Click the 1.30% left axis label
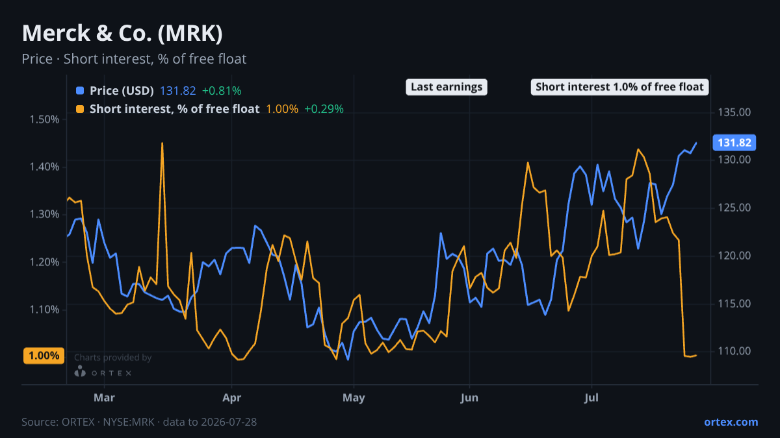Image resolution: width=780 pixels, height=438 pixels. [x=44, y=214]
